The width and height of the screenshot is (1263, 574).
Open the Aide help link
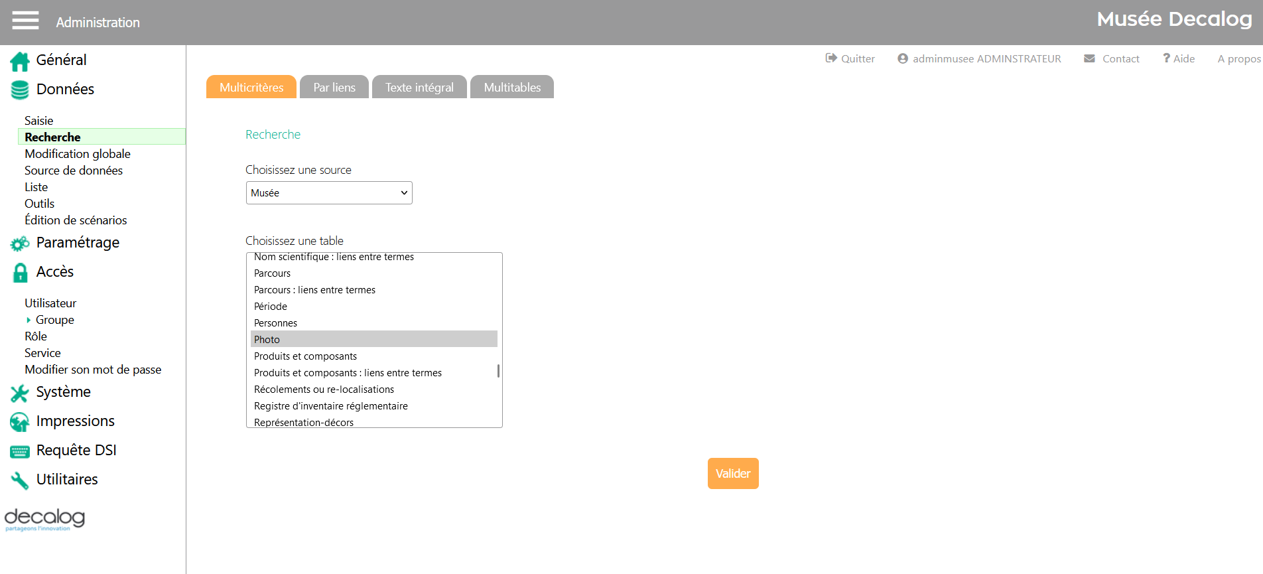click(x=1179, y=59)
